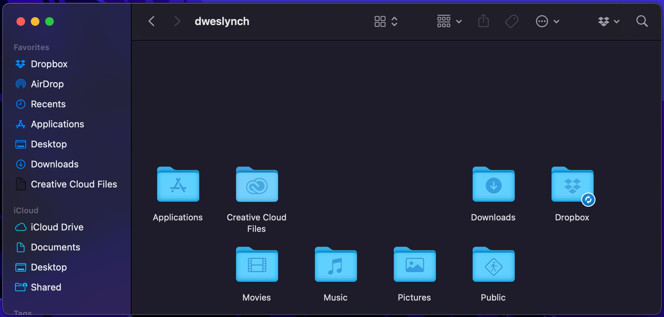The height and width of the screenshot is (317, 664).
Task: Select the Movies folder
Action: tap(257, 264)
